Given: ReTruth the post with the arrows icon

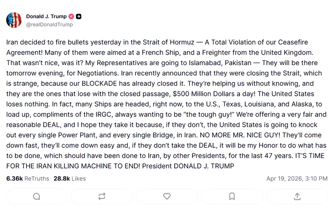Looking at the screenshot, I should (102, 196).
